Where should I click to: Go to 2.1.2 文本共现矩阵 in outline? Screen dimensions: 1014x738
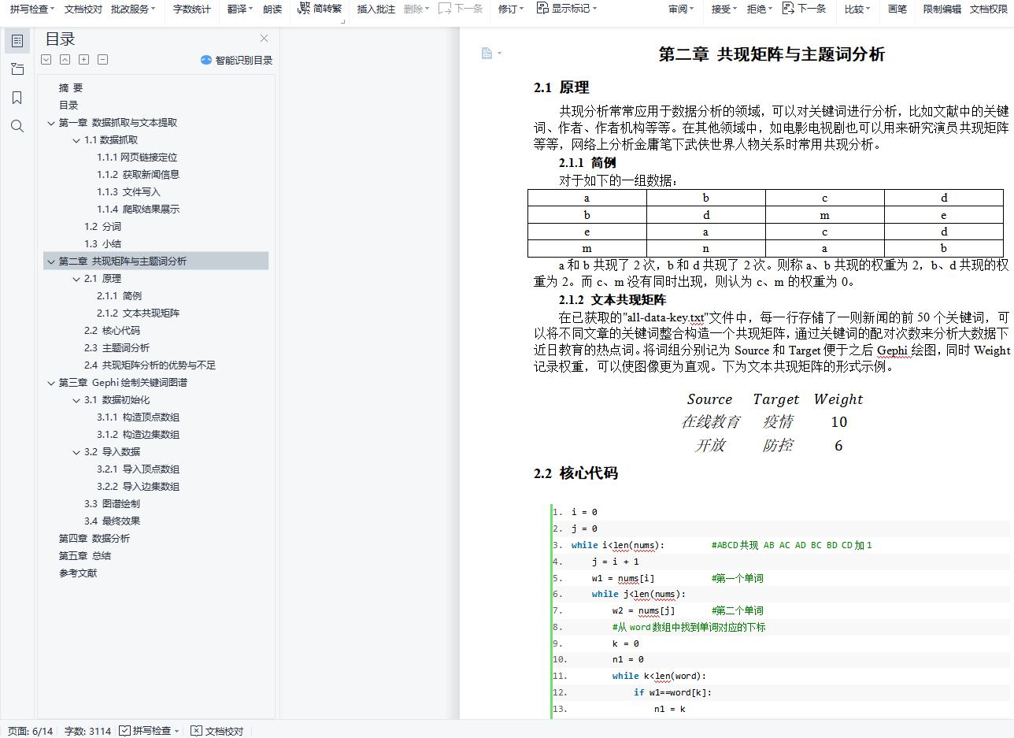139,313
